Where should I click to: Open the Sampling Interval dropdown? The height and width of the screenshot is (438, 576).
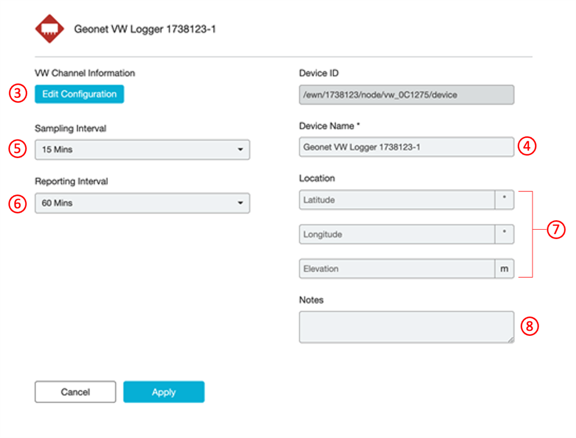click(142, 149)
